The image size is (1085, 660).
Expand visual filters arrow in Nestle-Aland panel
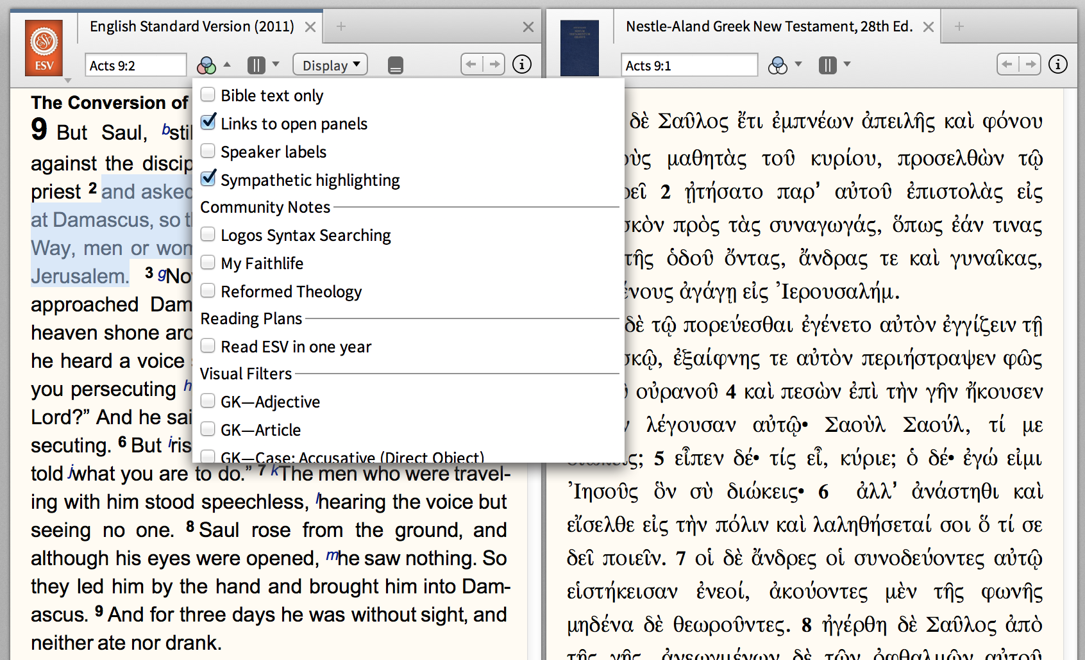click(x=798, y=64)
